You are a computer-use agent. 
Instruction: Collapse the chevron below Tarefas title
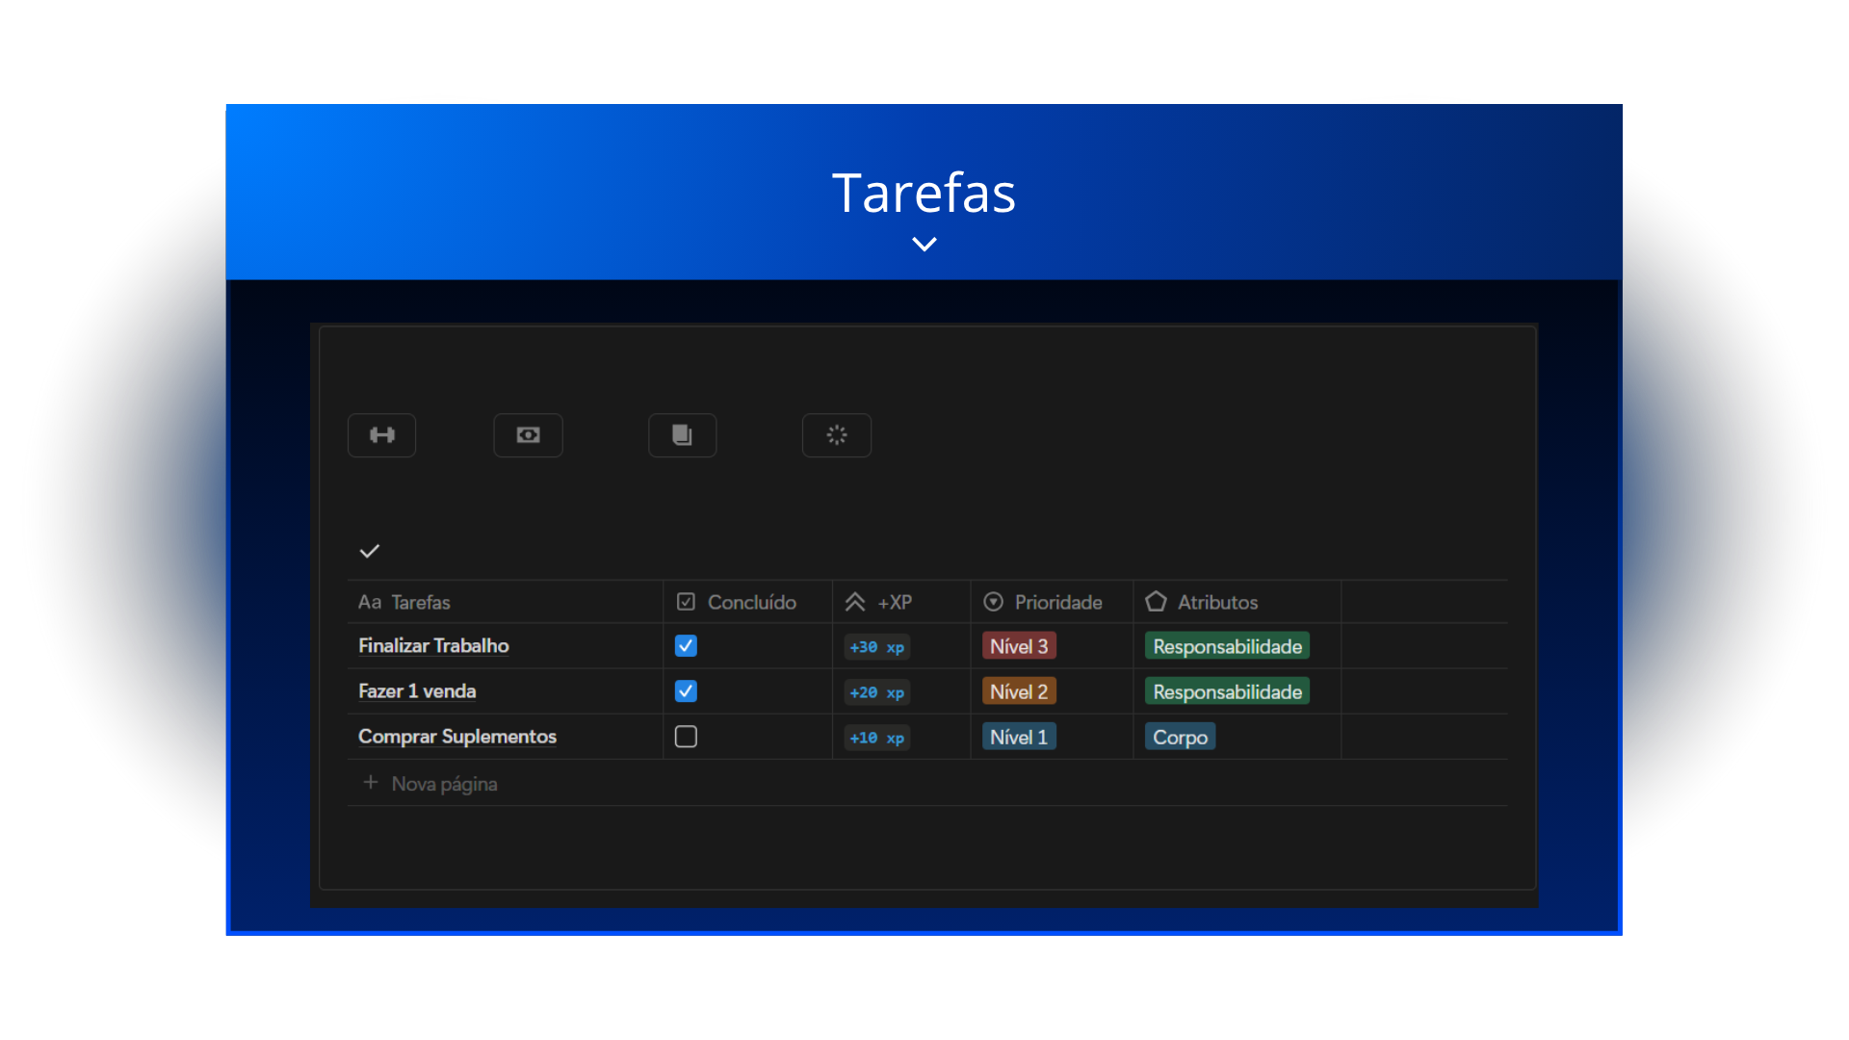[x=924, y=245]
